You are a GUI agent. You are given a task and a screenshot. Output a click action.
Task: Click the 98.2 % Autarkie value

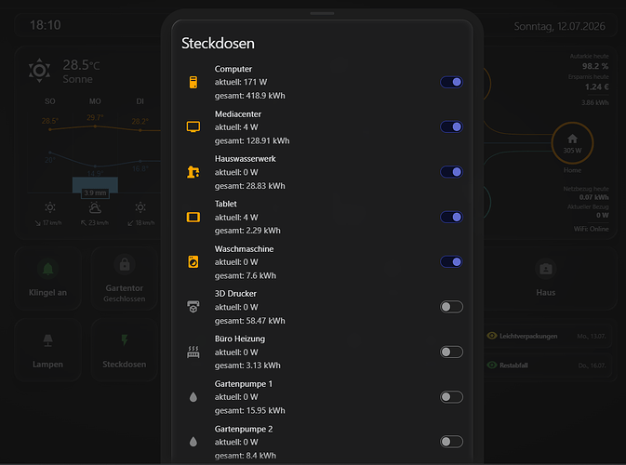coord(595,66)
